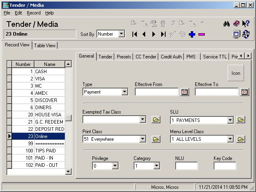Expand the Category dropdown

coord(156,166)
